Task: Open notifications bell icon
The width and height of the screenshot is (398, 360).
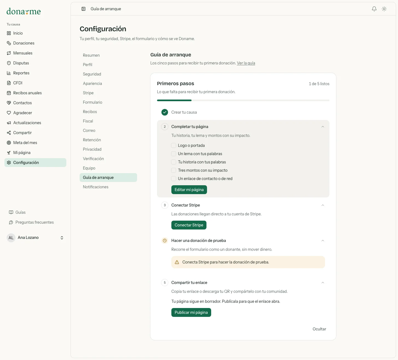Action: pyautogui.click(x=374, y=9)
